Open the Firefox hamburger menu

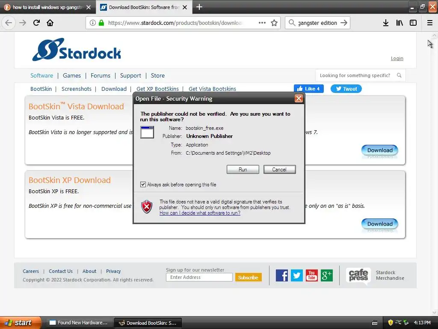pos(429,23)
